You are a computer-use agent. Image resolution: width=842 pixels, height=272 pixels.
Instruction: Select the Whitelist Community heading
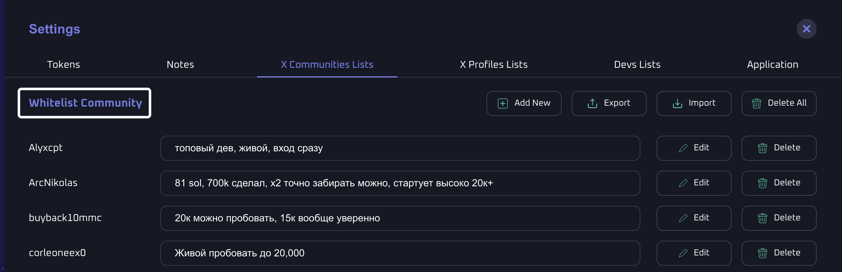coord(85,103)
